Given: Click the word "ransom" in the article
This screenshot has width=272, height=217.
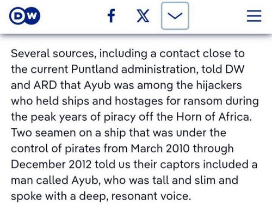Looking at the screenshot, I should (203, 101).
